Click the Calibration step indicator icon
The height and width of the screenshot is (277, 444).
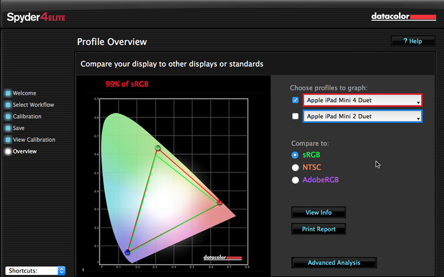pos(8,117)
